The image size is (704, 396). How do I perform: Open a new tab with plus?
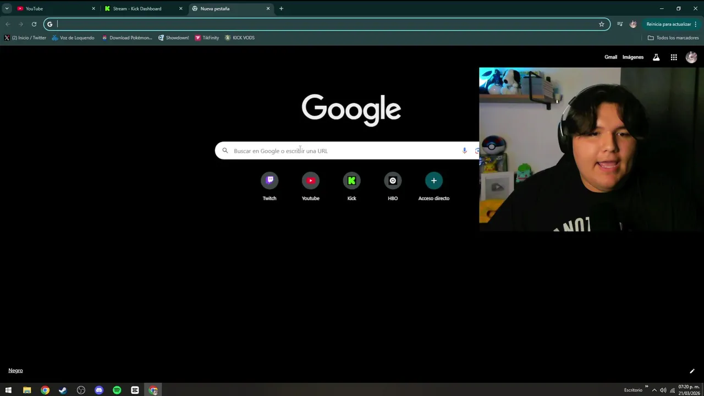281,9
